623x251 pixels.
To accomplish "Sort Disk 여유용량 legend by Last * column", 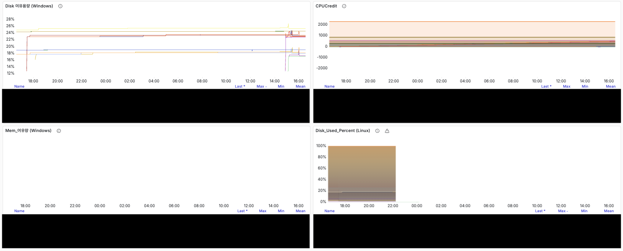I will (x=240, y=87).
